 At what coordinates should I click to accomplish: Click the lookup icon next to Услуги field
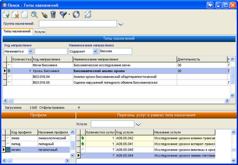click(138, 124)
